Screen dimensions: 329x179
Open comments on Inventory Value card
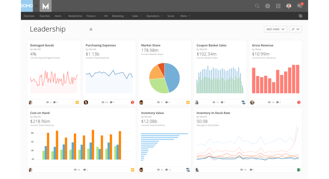168,170
